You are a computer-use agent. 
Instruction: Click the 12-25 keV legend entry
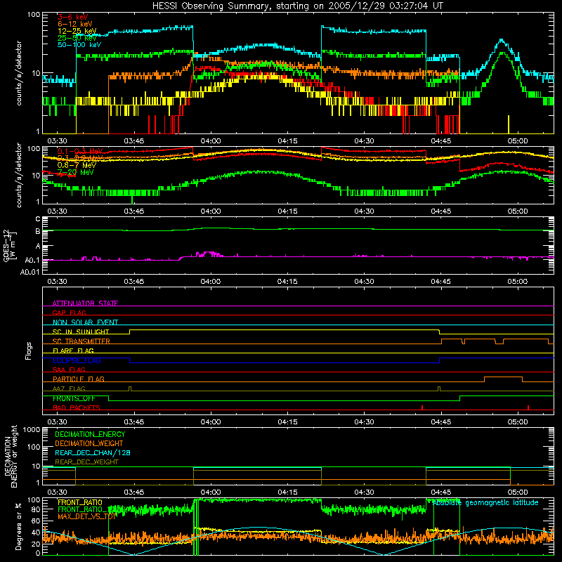pyautogui.click(x=77, y=31)
